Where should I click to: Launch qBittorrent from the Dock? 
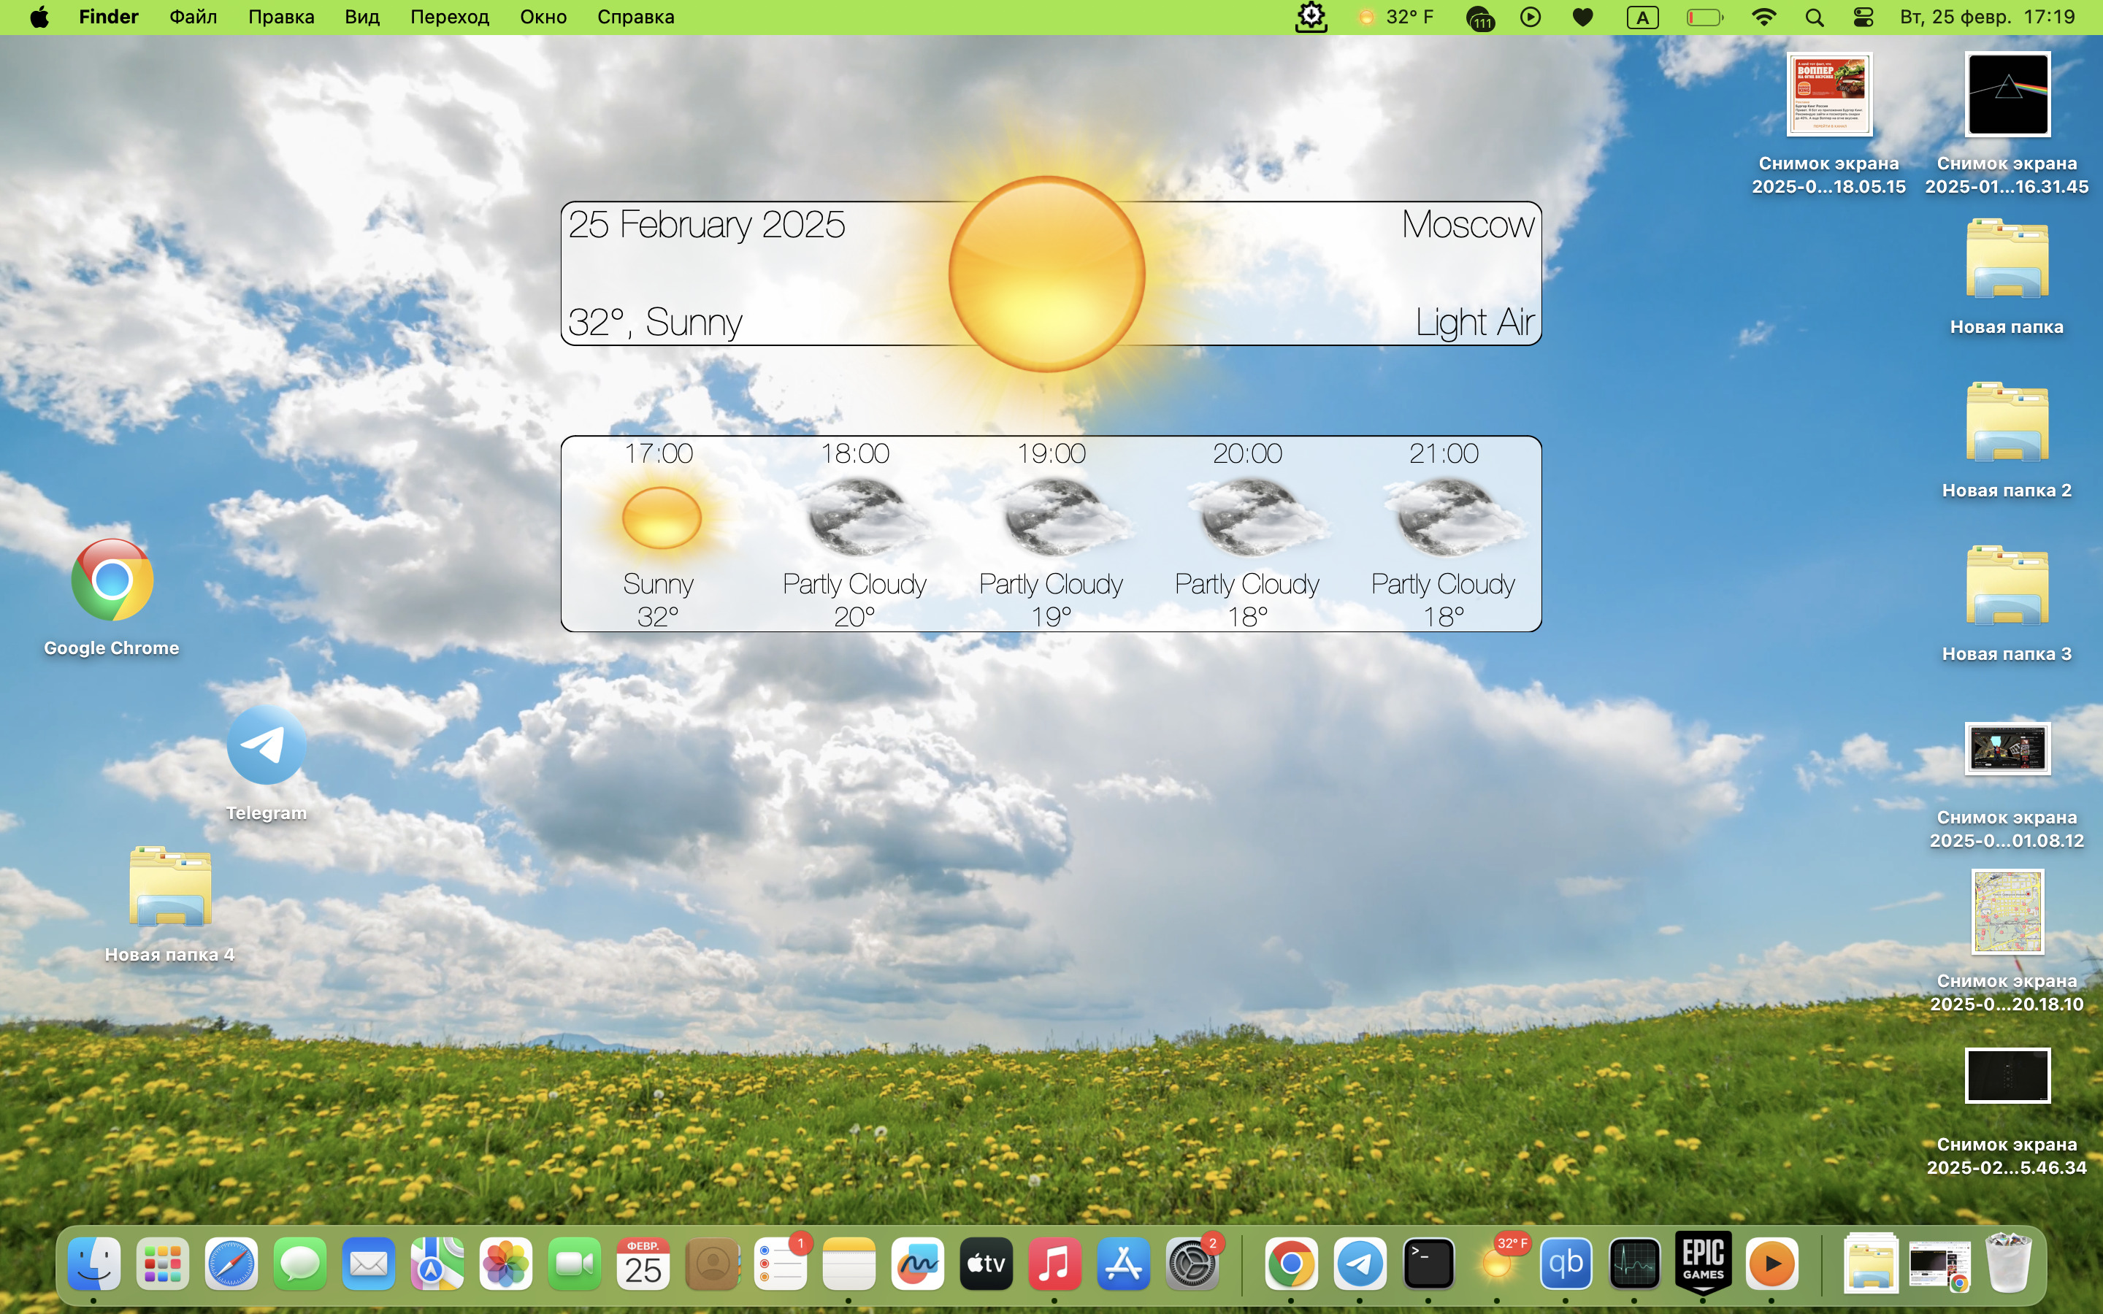click(x=1565, y=1264)
